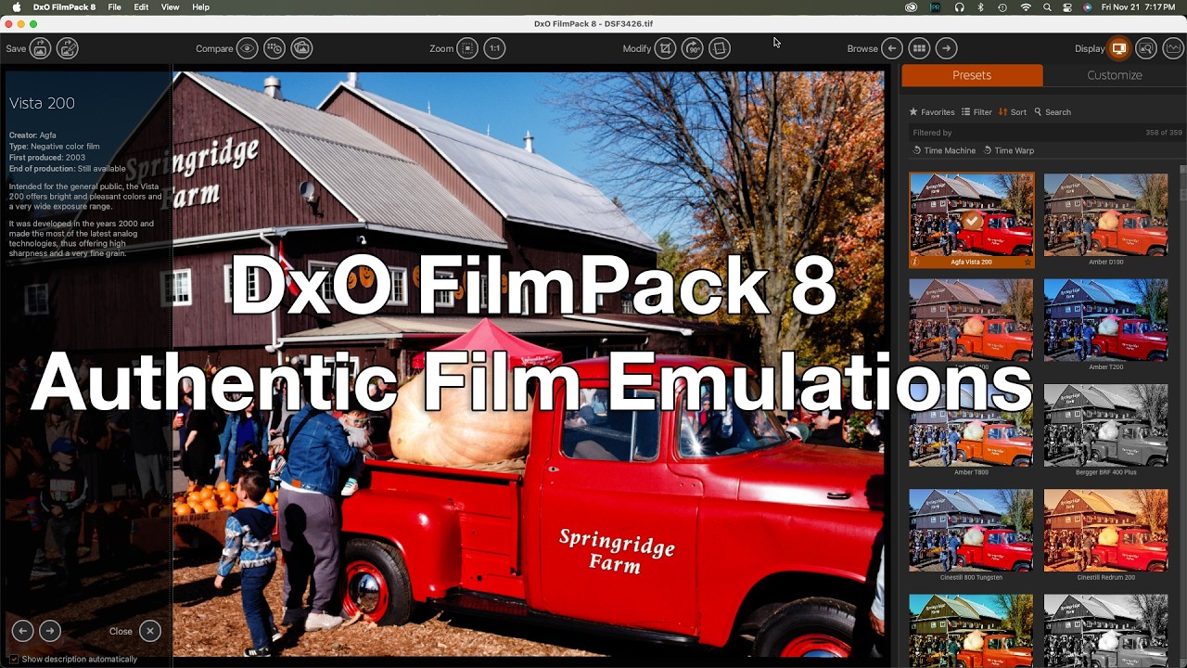Click info icon on Agfa Vista 200
This screenshot has height=668, width=1187.
(914, 263)
